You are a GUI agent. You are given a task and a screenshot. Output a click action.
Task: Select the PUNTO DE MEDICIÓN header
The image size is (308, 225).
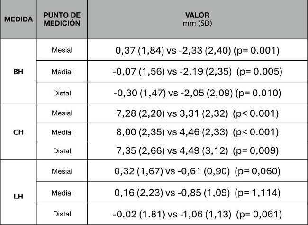coord(62,19)
